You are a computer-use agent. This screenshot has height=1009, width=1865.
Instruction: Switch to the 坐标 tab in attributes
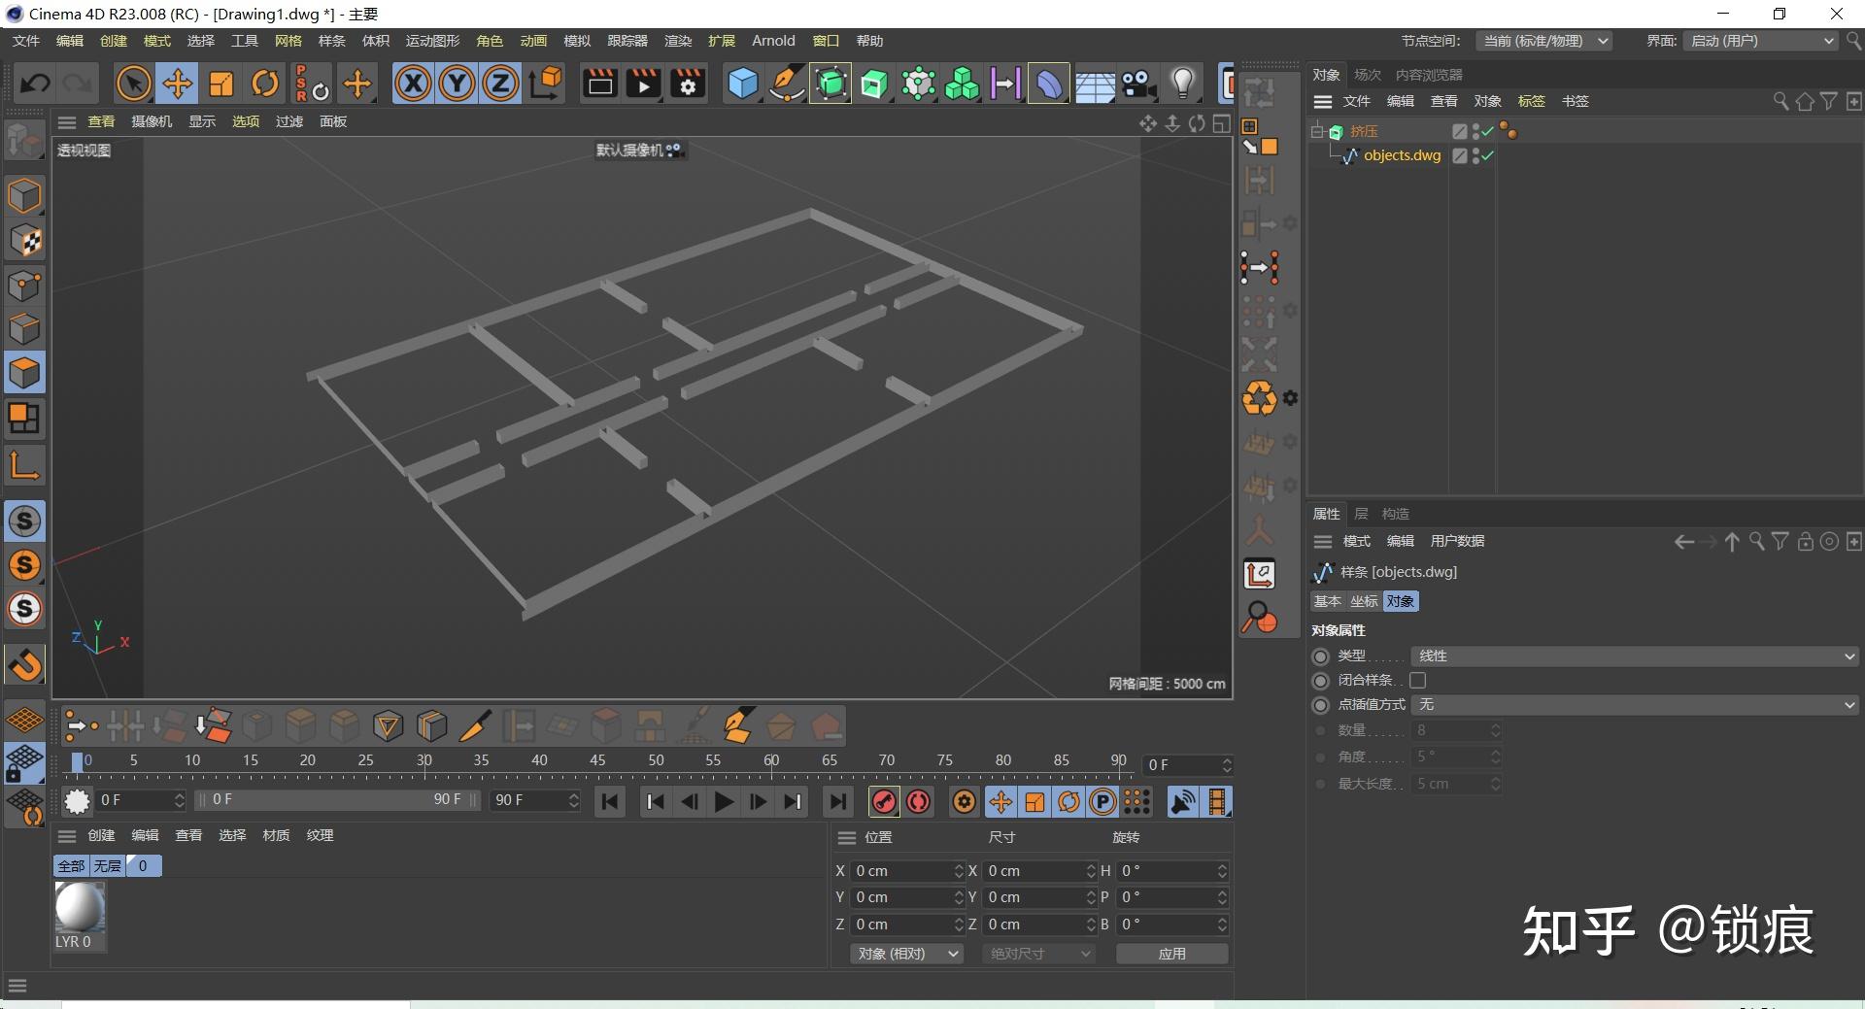click(x=1363, y=601)
